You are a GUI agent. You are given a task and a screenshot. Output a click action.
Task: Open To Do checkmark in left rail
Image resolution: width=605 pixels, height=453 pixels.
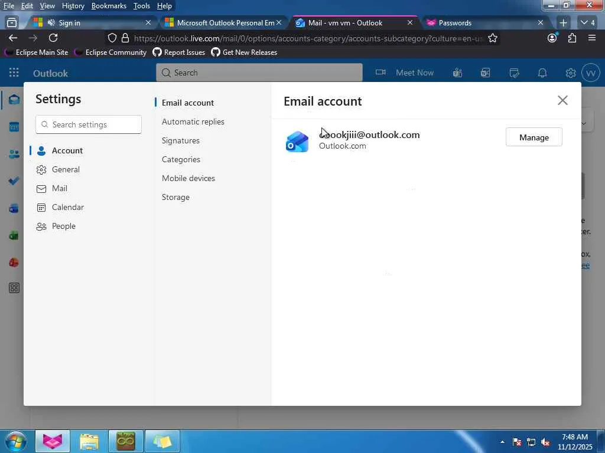pyautogui.click(x=14, y=181)
